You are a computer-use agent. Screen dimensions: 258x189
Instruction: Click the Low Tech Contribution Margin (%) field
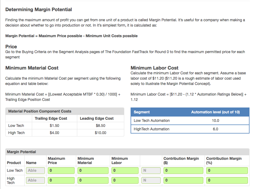(227, 170)
